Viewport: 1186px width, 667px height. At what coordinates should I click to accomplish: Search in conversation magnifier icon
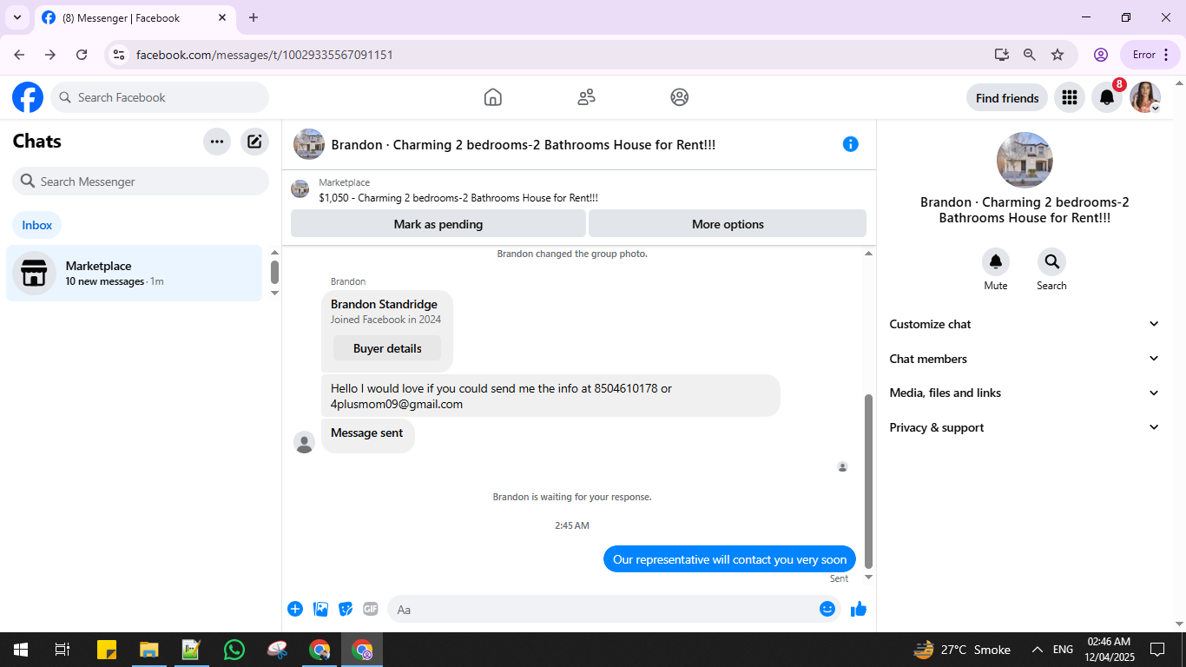point(1051,261)
